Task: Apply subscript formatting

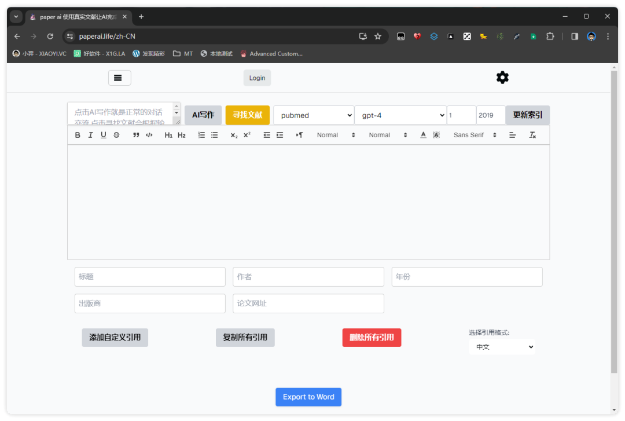Action: point(234,135)
